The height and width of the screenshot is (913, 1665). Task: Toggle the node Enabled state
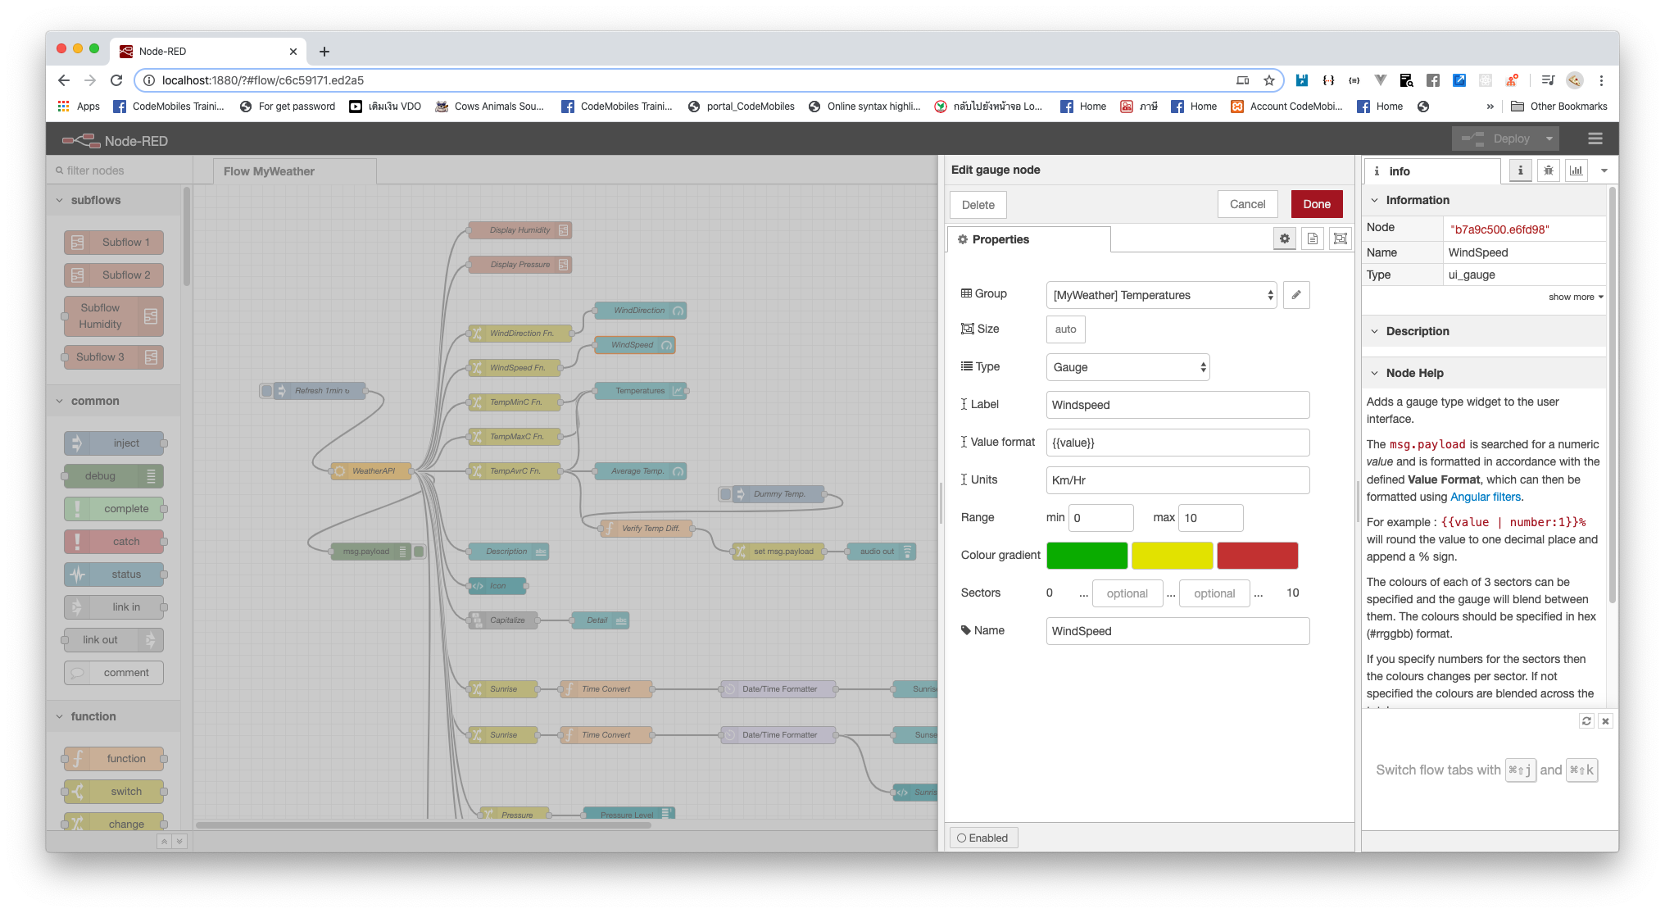pyautogui.click(x=983, y=838)
